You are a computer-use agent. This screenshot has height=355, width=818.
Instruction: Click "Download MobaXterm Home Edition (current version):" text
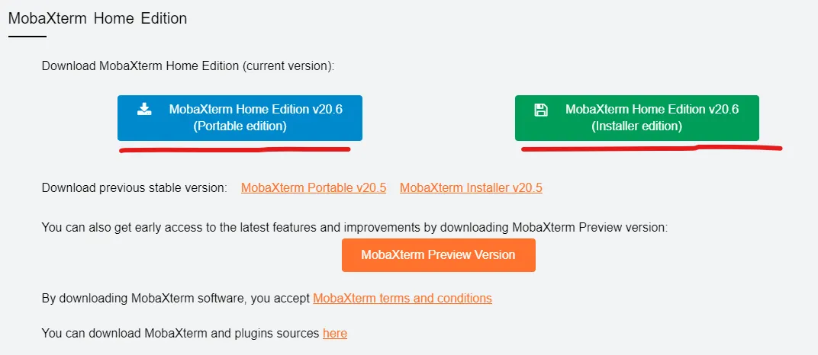(188, 66)
